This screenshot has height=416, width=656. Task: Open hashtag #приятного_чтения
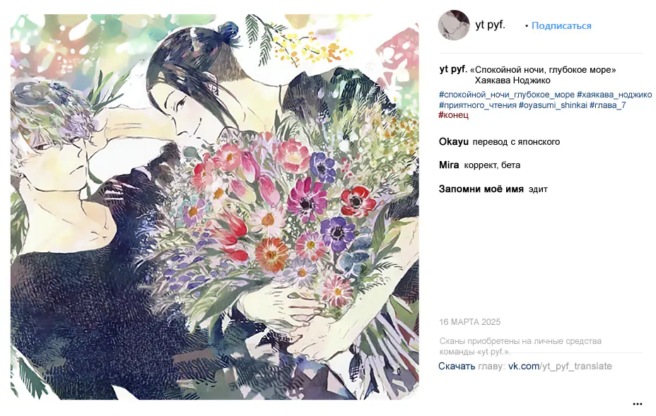coord(477,105)
